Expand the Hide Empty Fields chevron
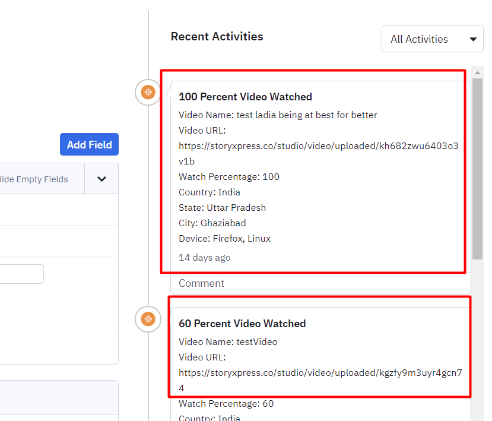492x421 pixels. 101,179
